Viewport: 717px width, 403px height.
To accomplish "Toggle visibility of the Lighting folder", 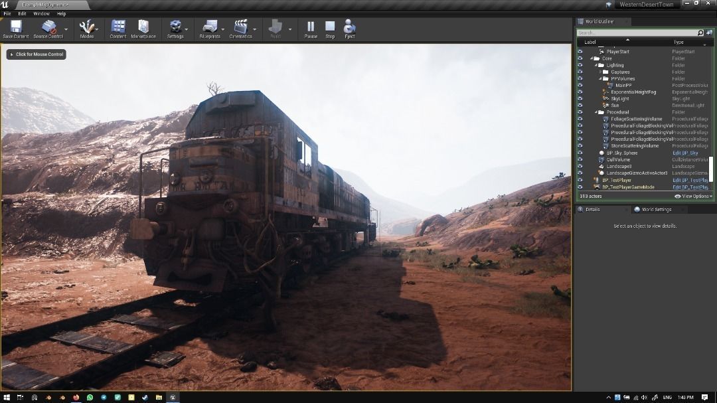I will [580, 65].
